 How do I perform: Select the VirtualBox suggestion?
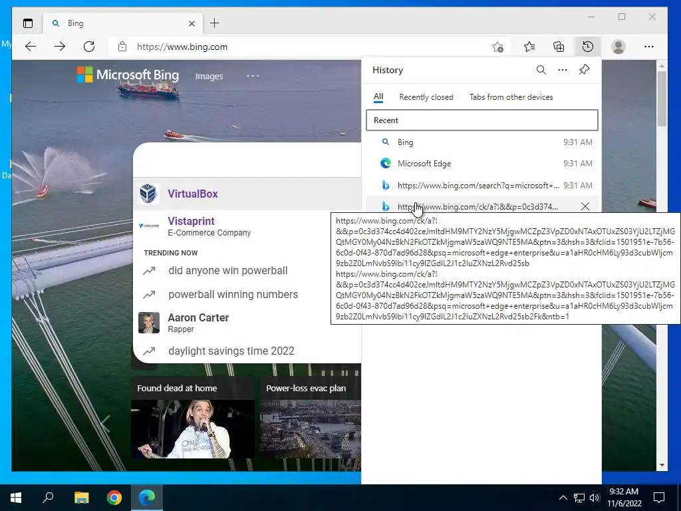click(x=247, y=194)
